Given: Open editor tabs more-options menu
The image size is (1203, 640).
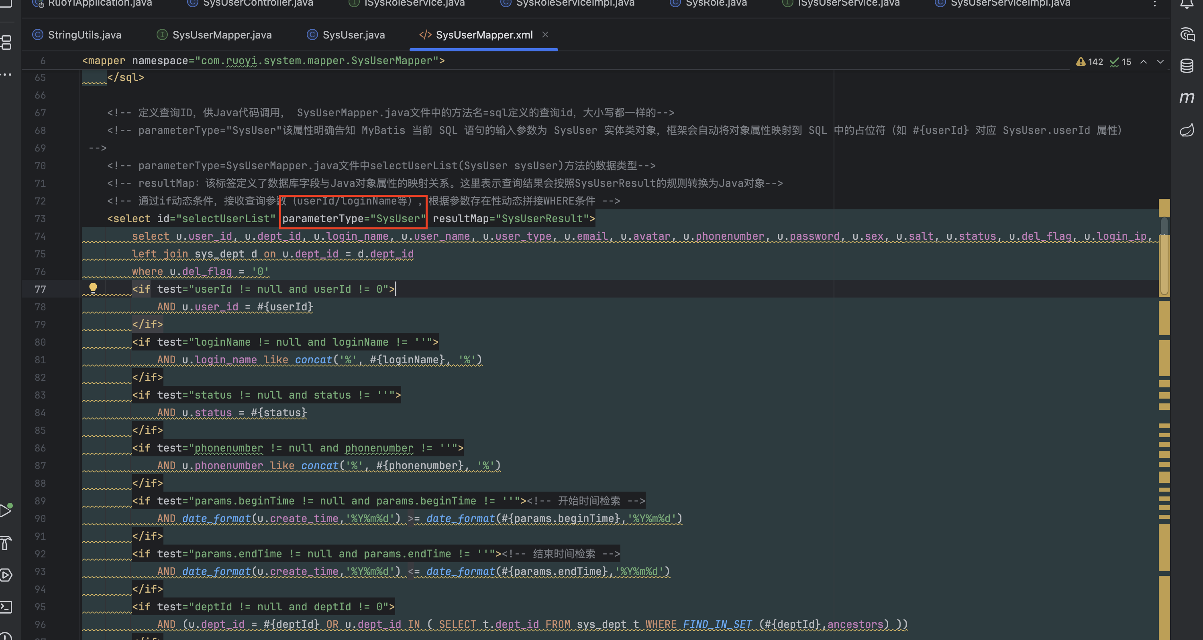Looking at the screenshot, I should (x=1154, y=4).
